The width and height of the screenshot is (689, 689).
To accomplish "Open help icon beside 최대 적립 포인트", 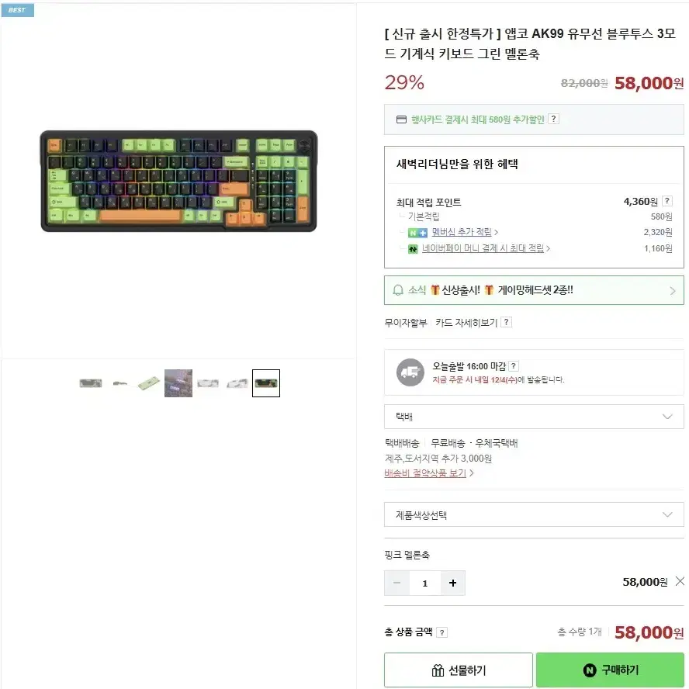I will (x=666, y=201).
